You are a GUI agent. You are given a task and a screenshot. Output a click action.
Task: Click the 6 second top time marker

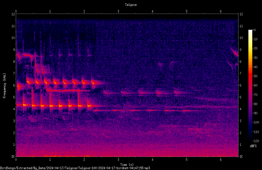tap(221, 11)
